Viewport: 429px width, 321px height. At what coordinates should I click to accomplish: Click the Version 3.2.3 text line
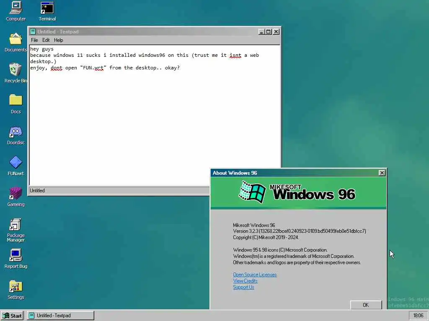tap(299, 231)
